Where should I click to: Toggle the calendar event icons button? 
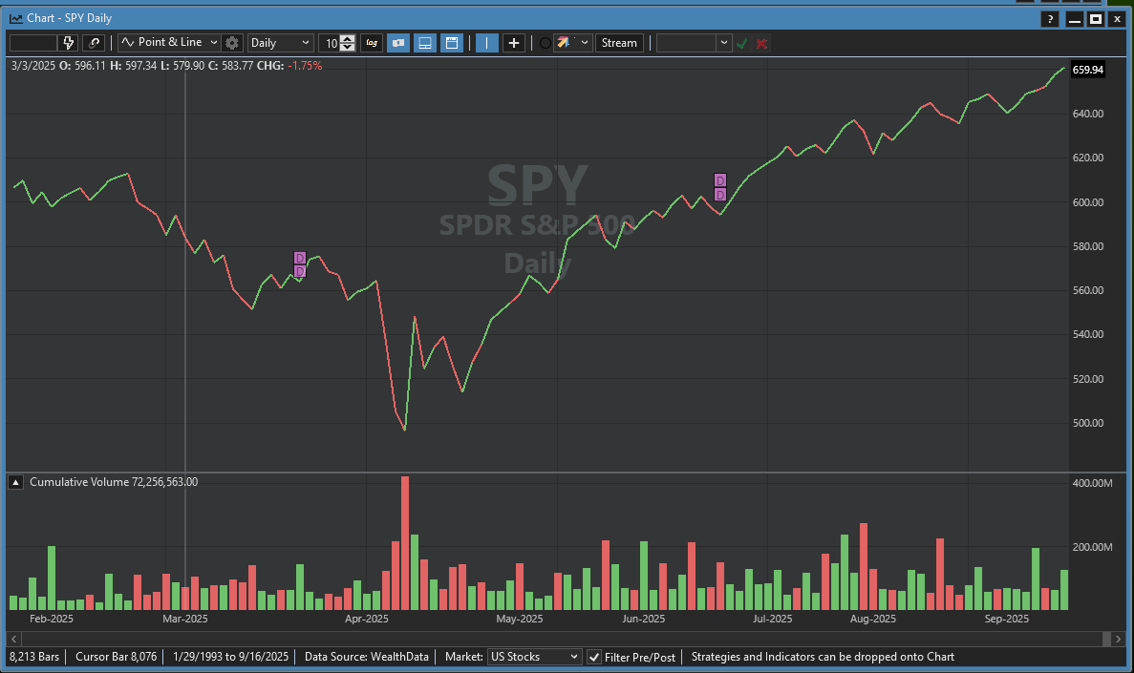pyautogui.click(x=452, y=43)
